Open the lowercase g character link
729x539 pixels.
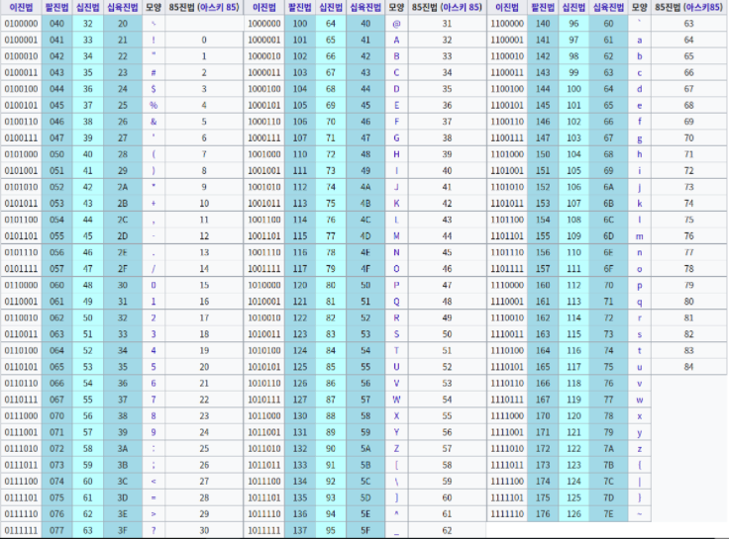[x=639, y=138]
